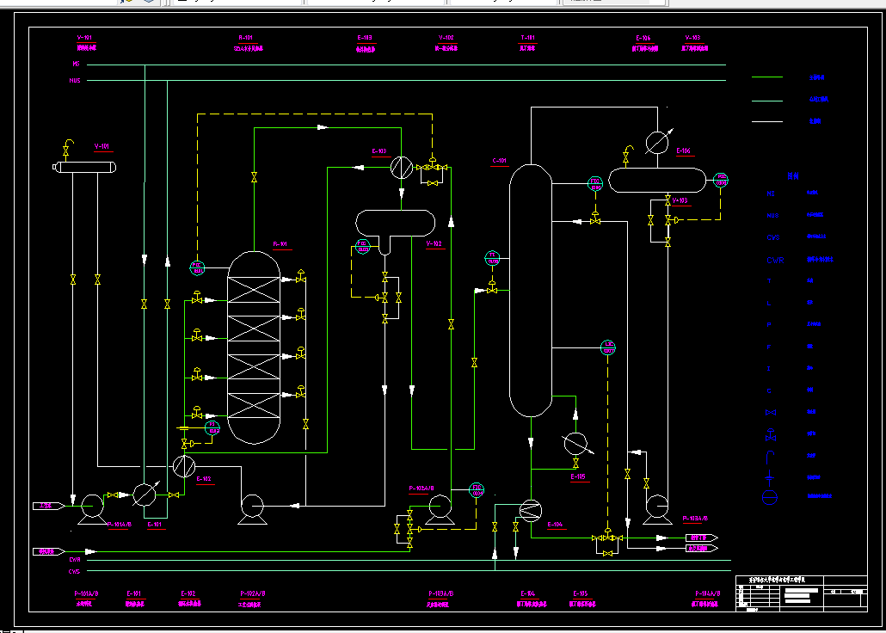The width and height of the screenshot is (886, 633).
Task: Click the V-102 heading in top equipment list
Action: click(446, 38)
